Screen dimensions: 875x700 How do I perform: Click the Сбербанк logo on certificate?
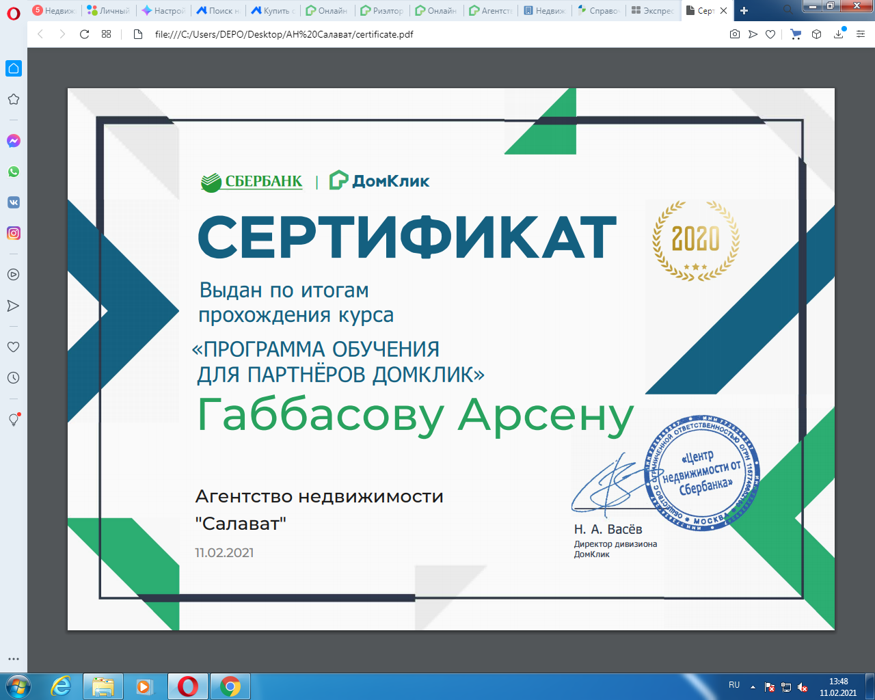[252, 182]
